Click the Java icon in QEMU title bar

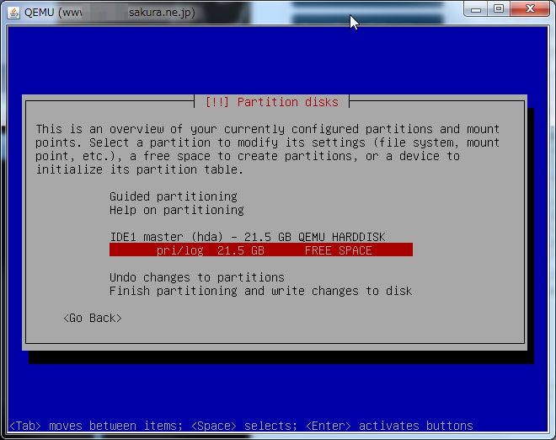[13, 13]
